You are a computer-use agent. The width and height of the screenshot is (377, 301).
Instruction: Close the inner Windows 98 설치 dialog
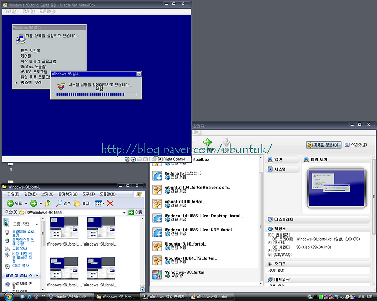(x=139, y=74)
